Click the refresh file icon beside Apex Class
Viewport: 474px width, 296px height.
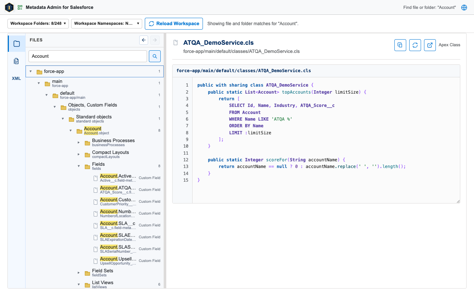(415, 45)
